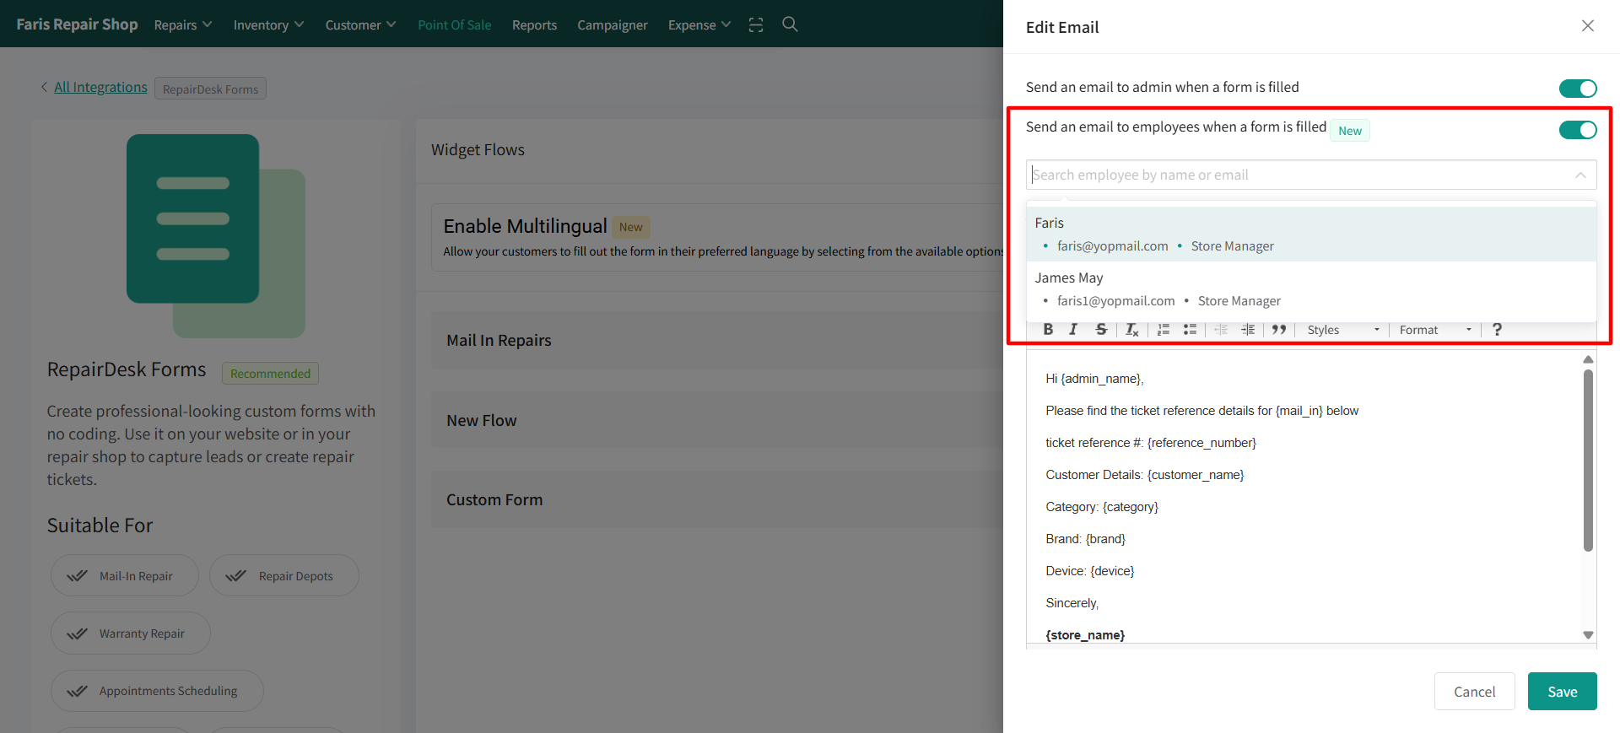
Task: Click the Repair Depots chip
Action: click(284, 575)
